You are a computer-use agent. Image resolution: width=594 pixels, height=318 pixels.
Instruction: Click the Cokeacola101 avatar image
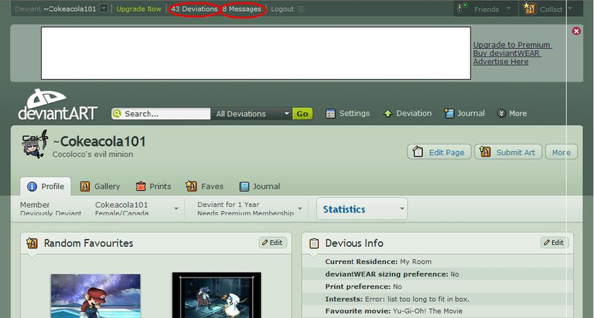click(x=35, y=144)
